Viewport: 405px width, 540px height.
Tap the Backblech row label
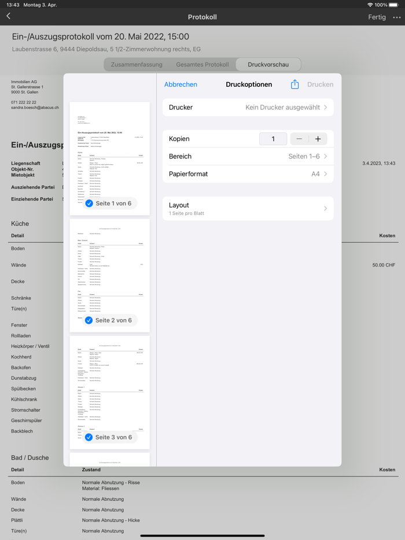point(22,431)
